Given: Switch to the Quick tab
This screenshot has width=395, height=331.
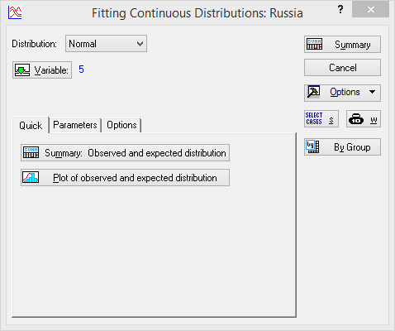Looking at the screenshot, I should click(31, 125).
